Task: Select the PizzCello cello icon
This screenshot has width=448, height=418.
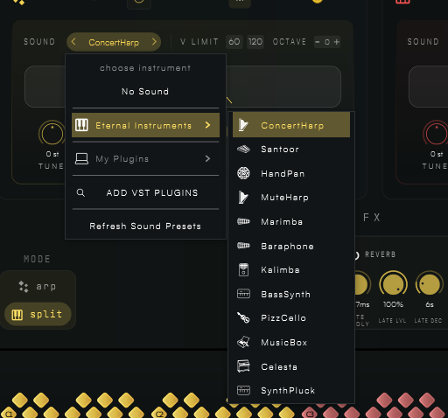Action: click(x=243, y=317)
